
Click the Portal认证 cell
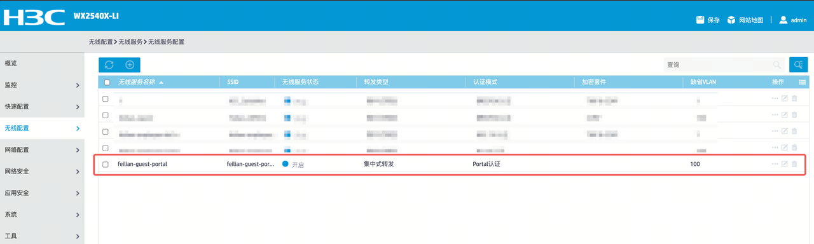(486, 164)
